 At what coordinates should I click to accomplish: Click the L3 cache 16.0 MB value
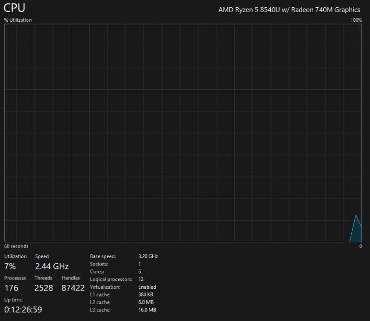point(147,310)
